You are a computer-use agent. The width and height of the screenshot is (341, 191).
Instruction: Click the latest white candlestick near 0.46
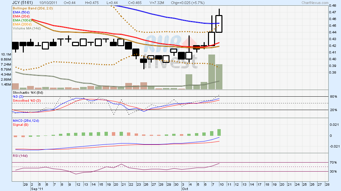[x=219, y=24]
